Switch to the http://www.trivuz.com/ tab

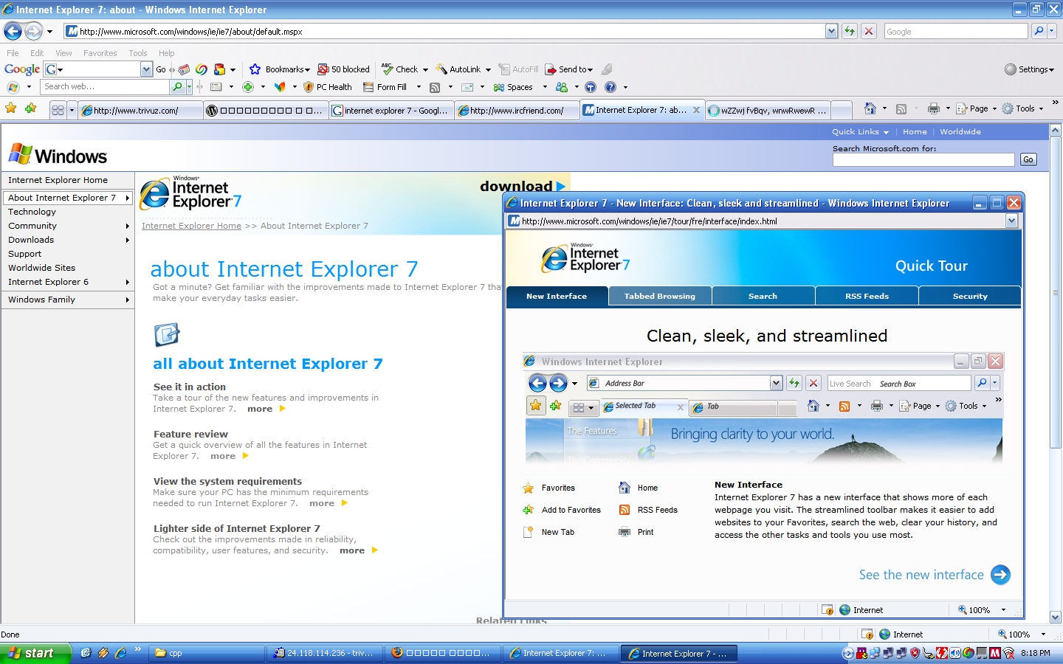140,111
